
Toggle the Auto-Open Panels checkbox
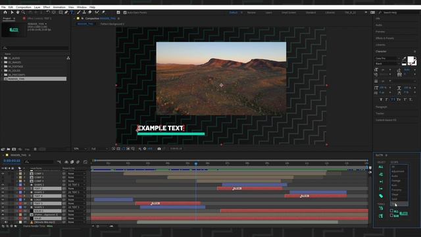pos(125,13)
